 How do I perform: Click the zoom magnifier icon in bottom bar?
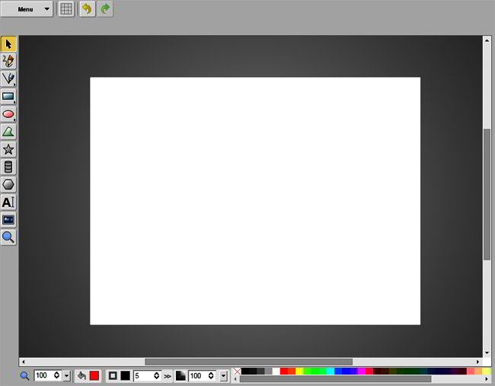pos(24,375)
